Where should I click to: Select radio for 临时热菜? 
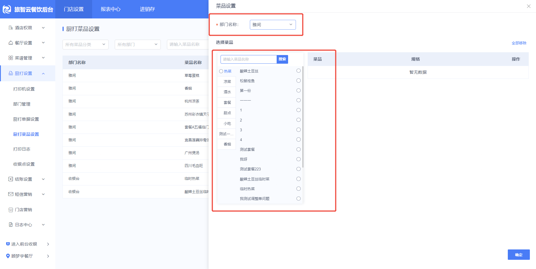pyautogui.click(x=298, y=189)
